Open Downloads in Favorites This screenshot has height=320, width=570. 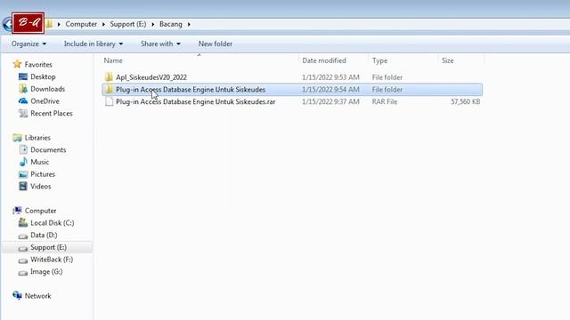click(x=47, y=89)
